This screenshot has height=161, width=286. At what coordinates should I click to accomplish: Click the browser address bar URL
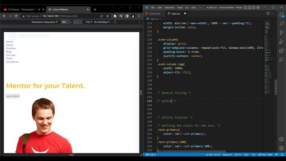(x=60, y=16)
